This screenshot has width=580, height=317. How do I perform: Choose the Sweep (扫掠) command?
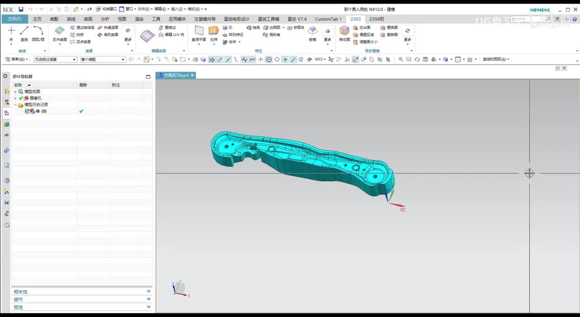pos(77,34)
